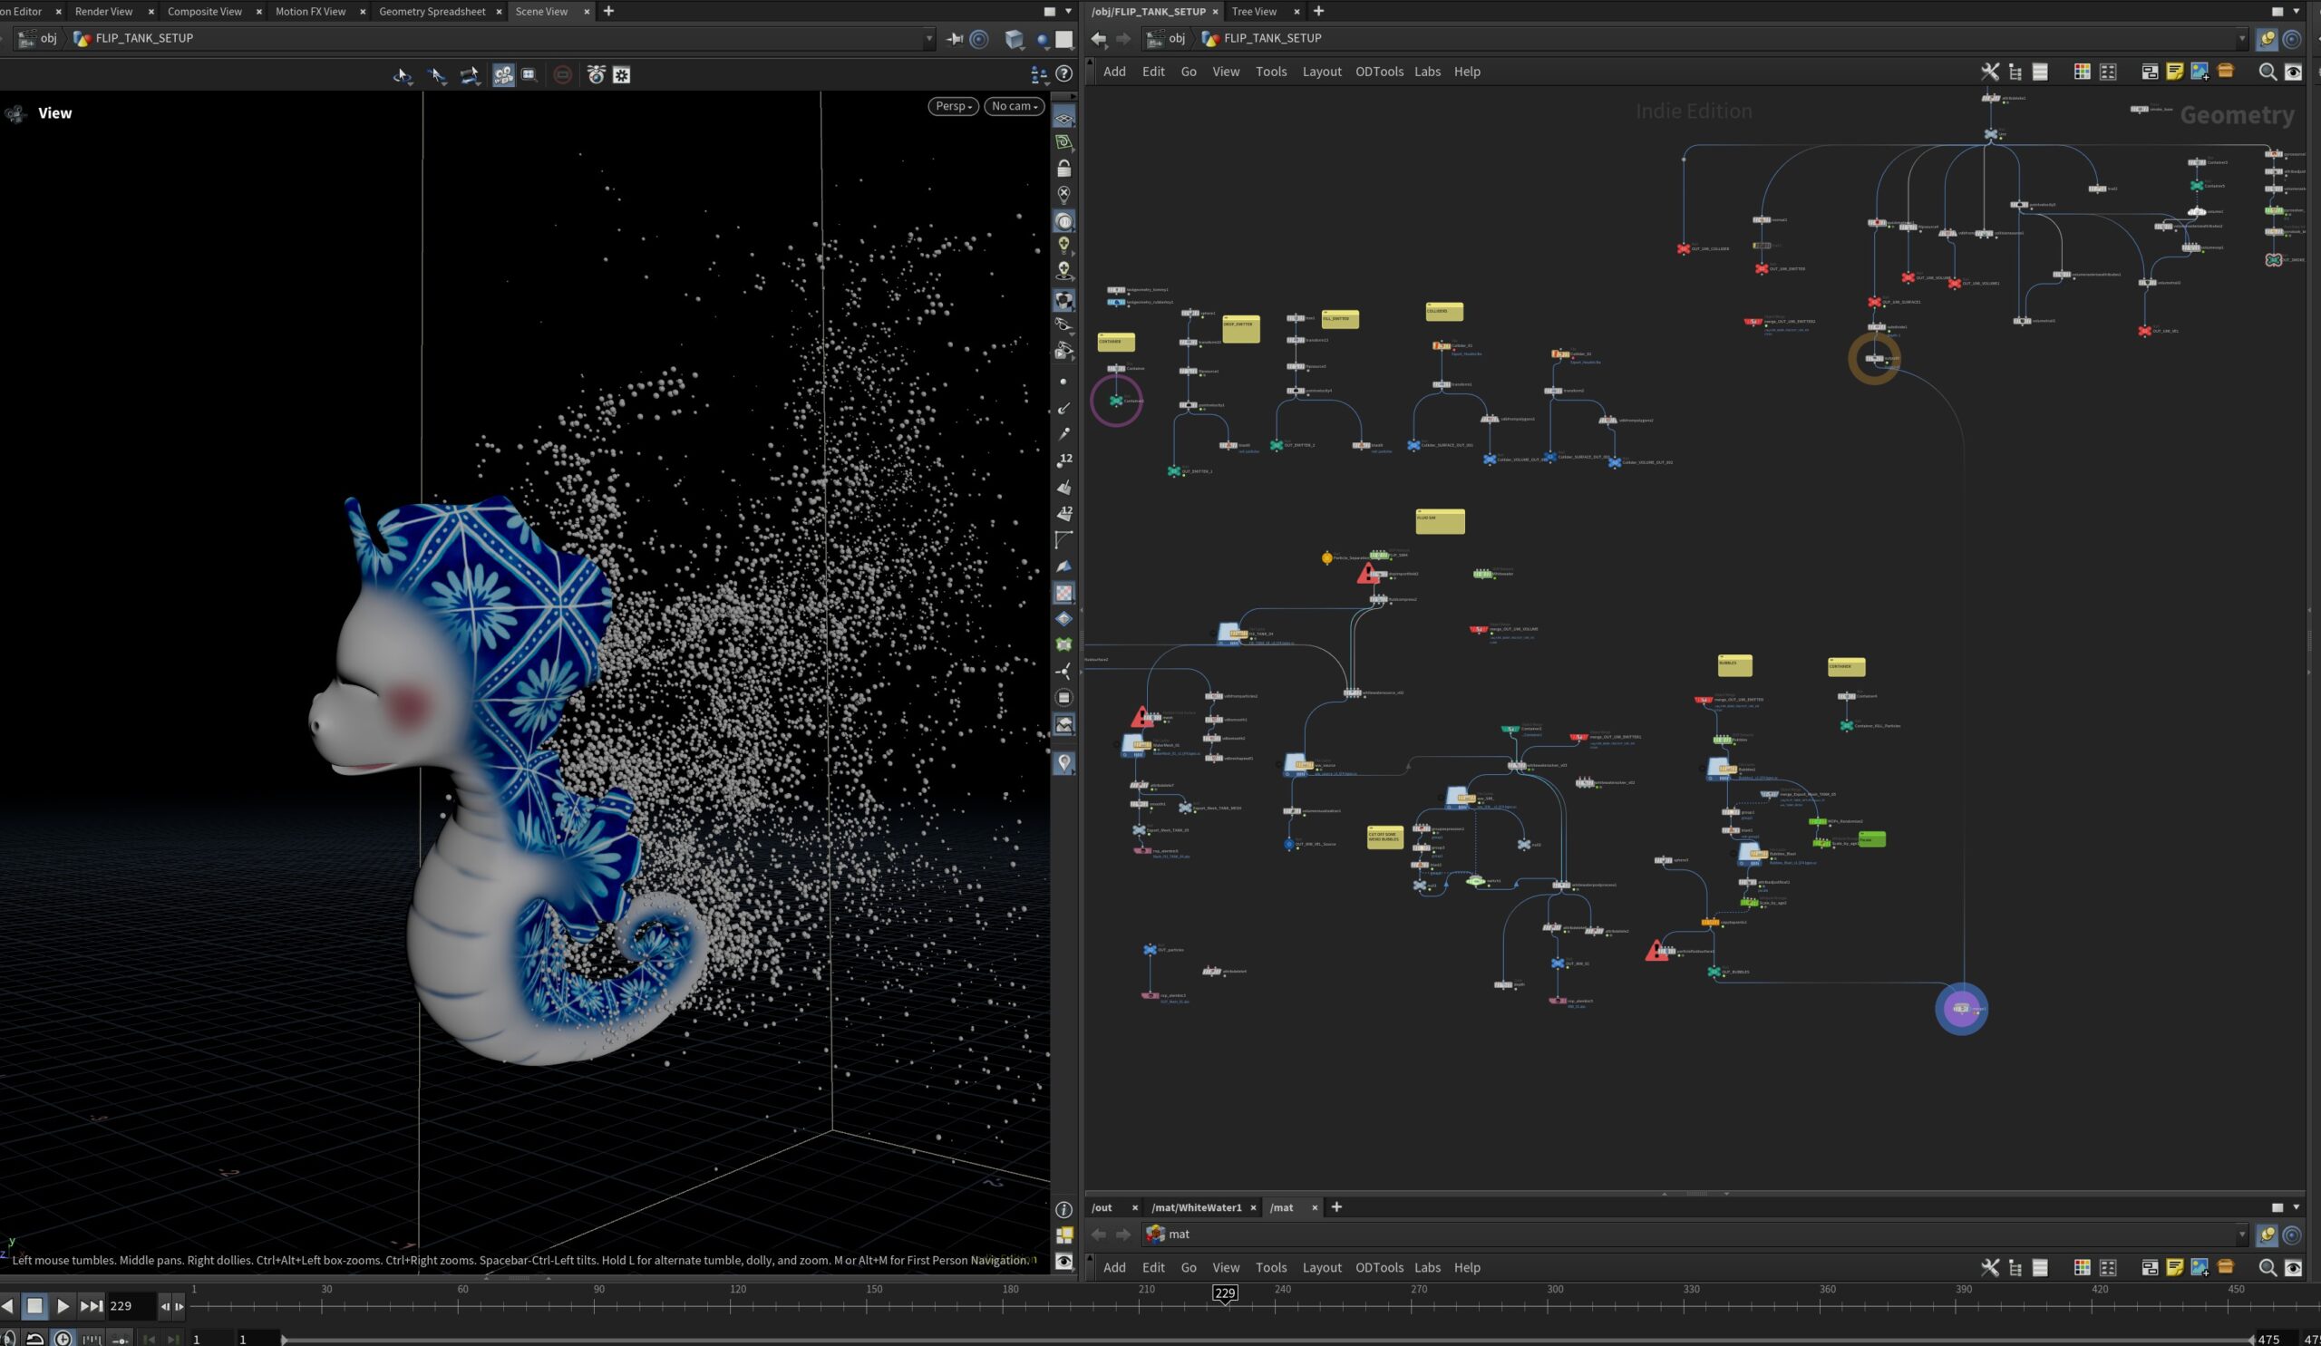
Task: Click the range slider start handle below the timeline
Action: (285, 1340)
